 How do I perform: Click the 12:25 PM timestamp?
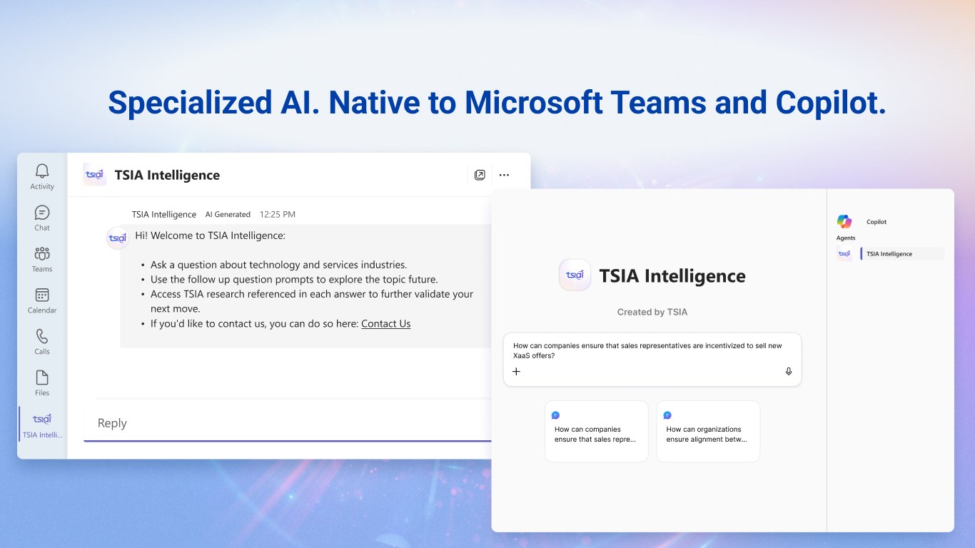pos(278,214)
